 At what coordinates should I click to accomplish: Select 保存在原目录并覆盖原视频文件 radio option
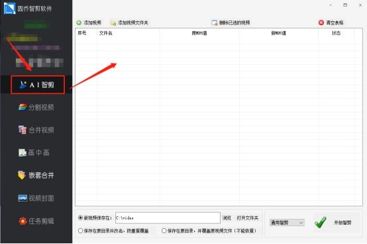(x=164, y=231)
